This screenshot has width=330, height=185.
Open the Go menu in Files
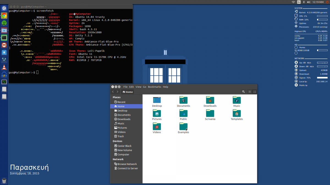coord(145,87)
